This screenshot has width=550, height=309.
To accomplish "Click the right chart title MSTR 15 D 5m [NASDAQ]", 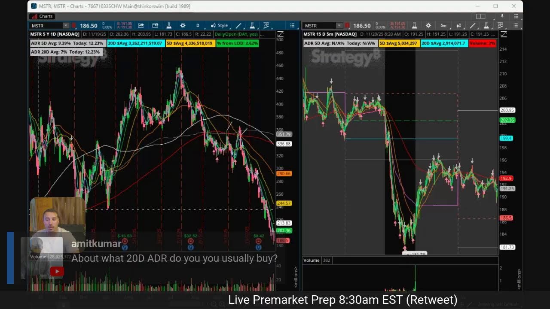I will [x=330, y=34].
